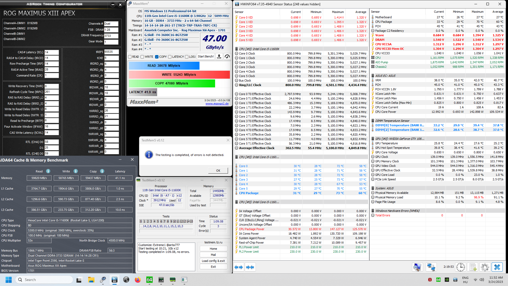Click MaxxMem speedometer gauge icon
Viewport: 508px width, 286px height.
point(227,56)
